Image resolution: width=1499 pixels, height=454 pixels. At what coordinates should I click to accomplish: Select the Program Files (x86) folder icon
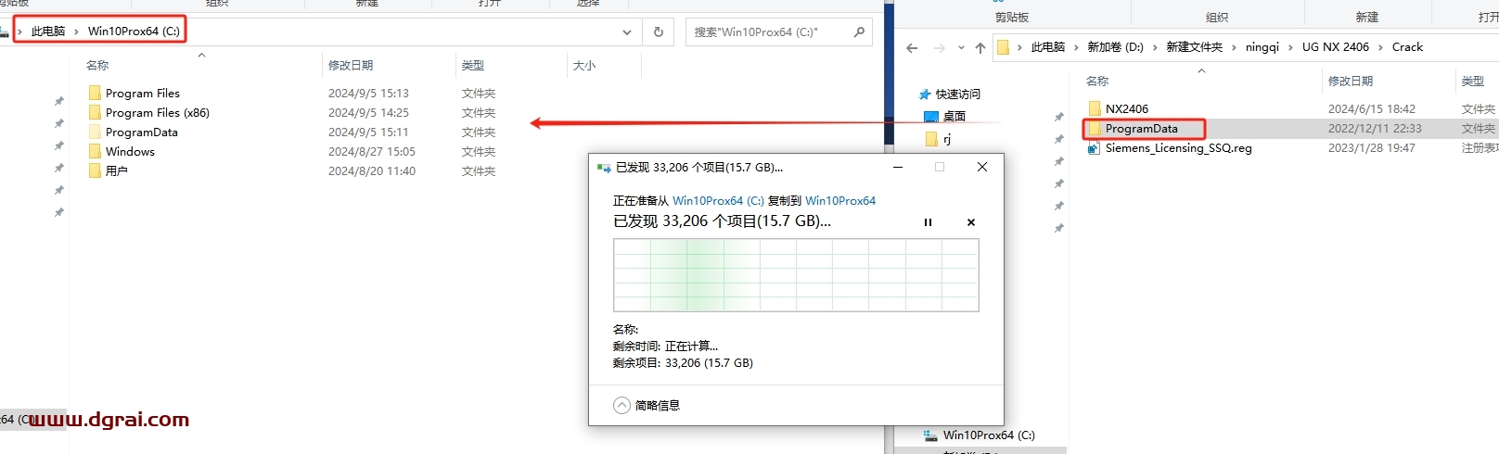pos(95,112)
